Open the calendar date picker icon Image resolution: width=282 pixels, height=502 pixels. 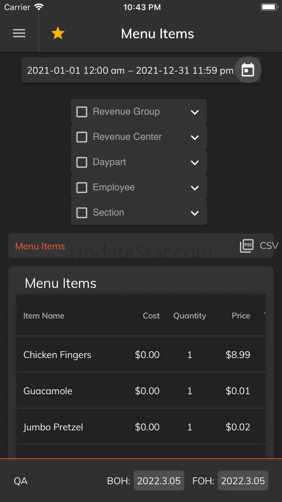[248, 70]
